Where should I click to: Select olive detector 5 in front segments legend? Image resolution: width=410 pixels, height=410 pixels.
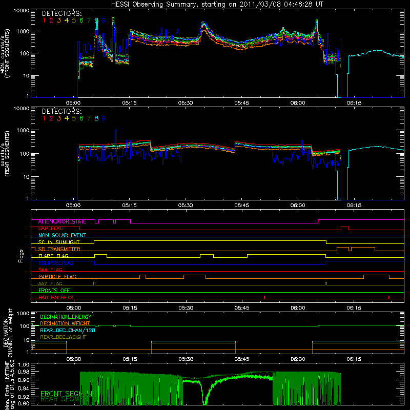point(74,20)
